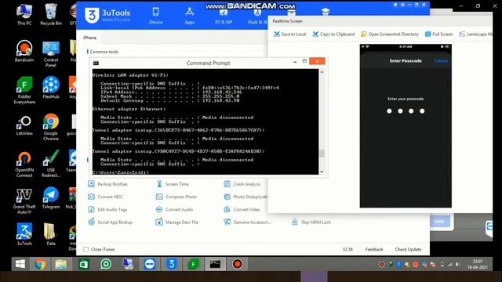Select the Grand Theft Auto IV shortcut
The height and width of the screenshot is (282, 502).
tap(24, 201)
